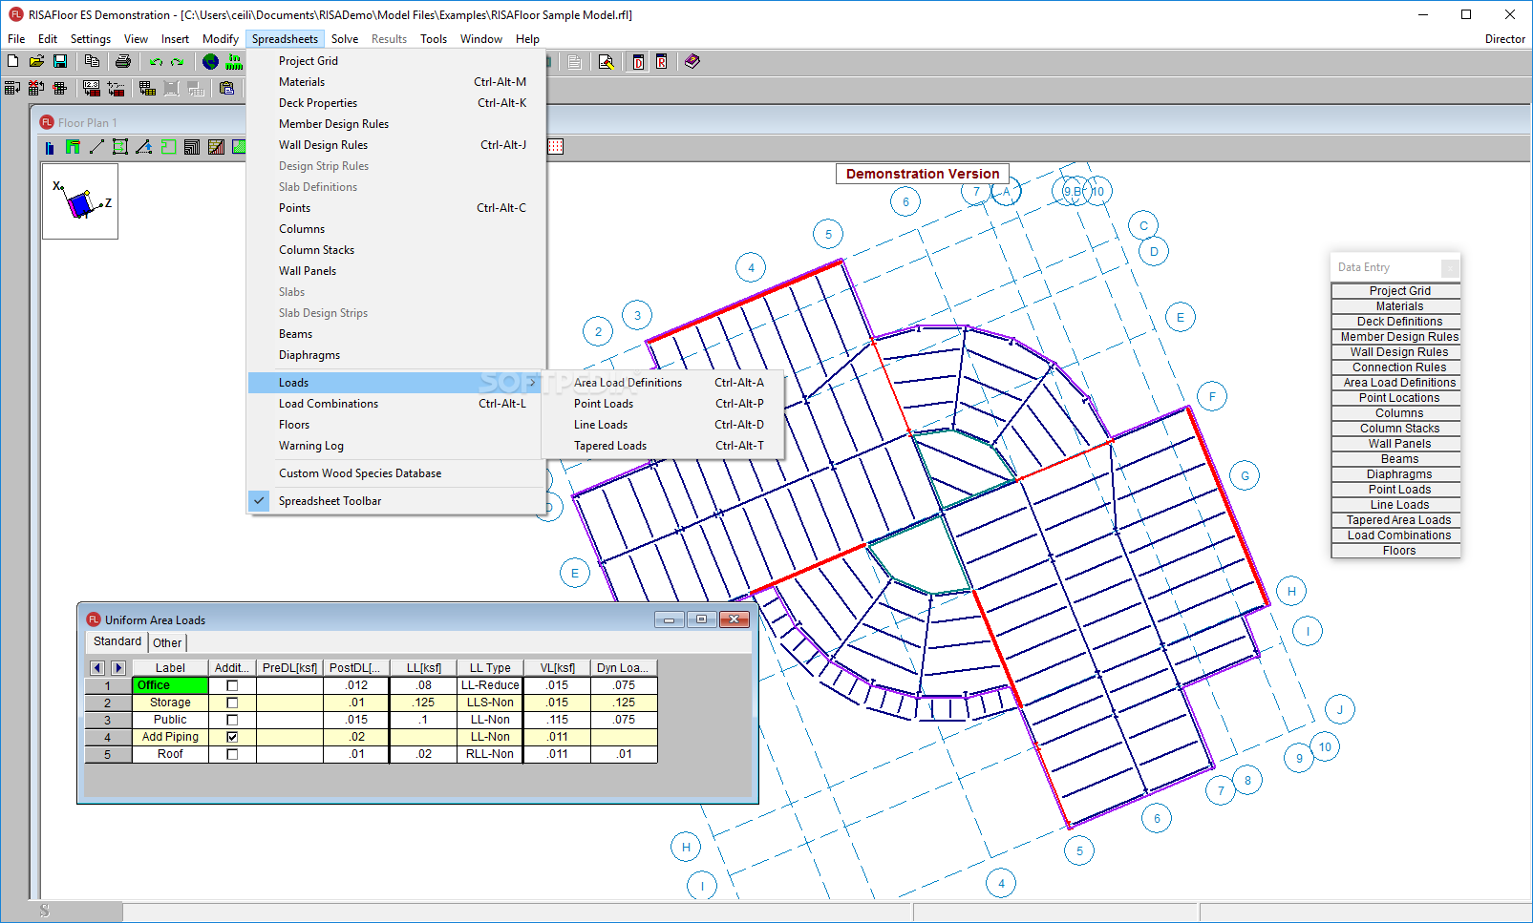Switch to the Other tab
Image resolution: width=1533 pixels, height=923 pixels.
coord(167,643)
